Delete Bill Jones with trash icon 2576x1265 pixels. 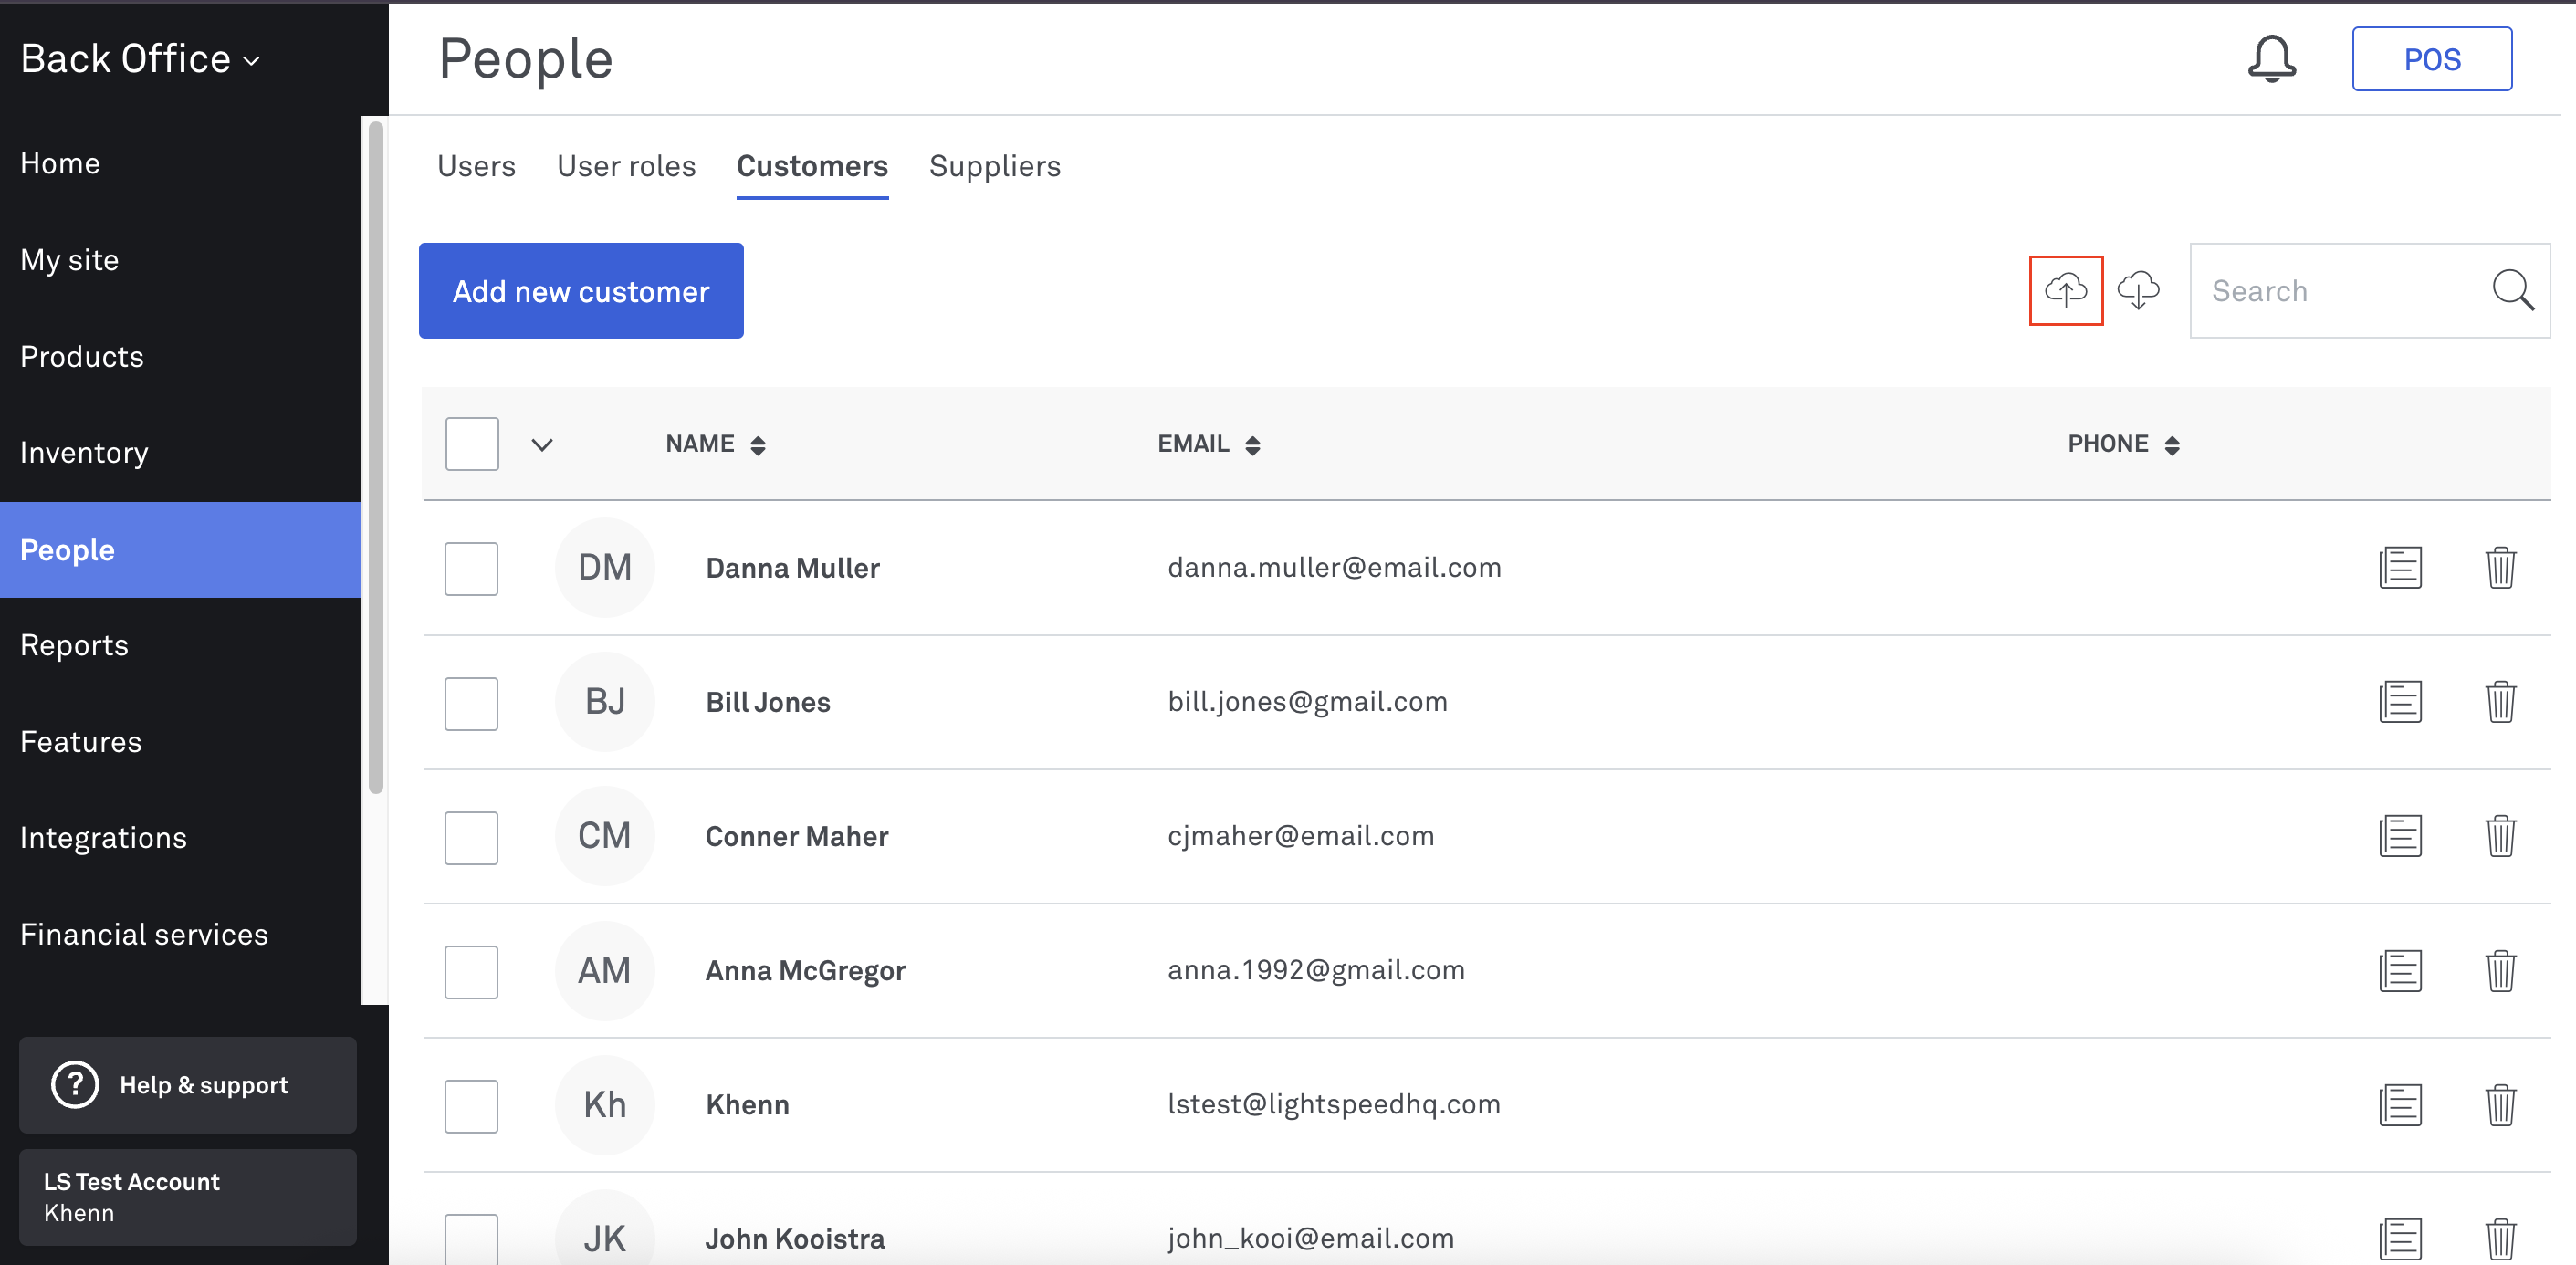pyautogui.click(x=2500, y=702)
